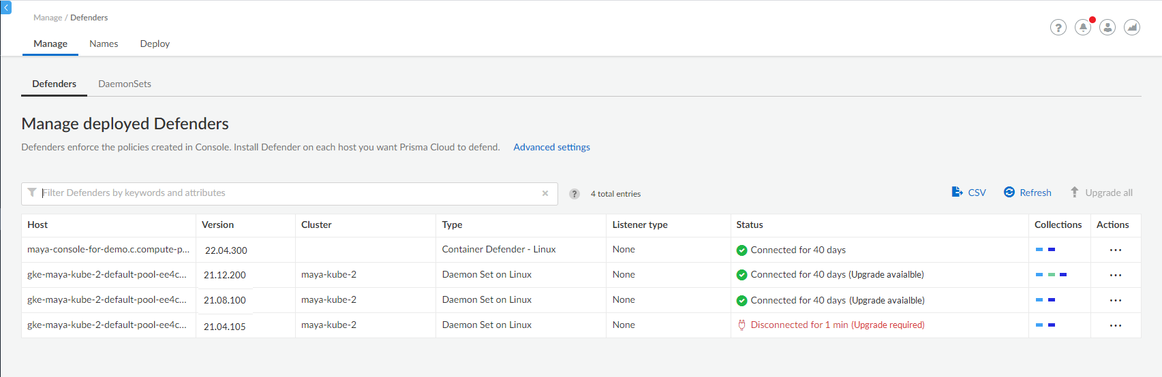Switch to the Names tab
Screen dimensions: 1162x377
coord(104,44)
